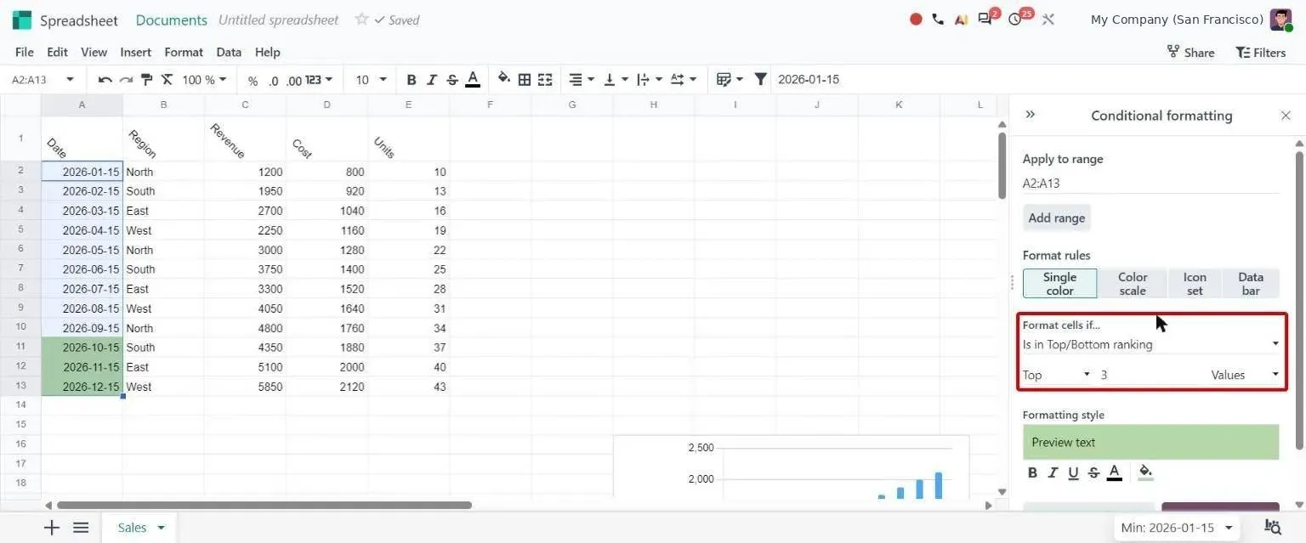Open the AI assistant icon

(961, 19)
